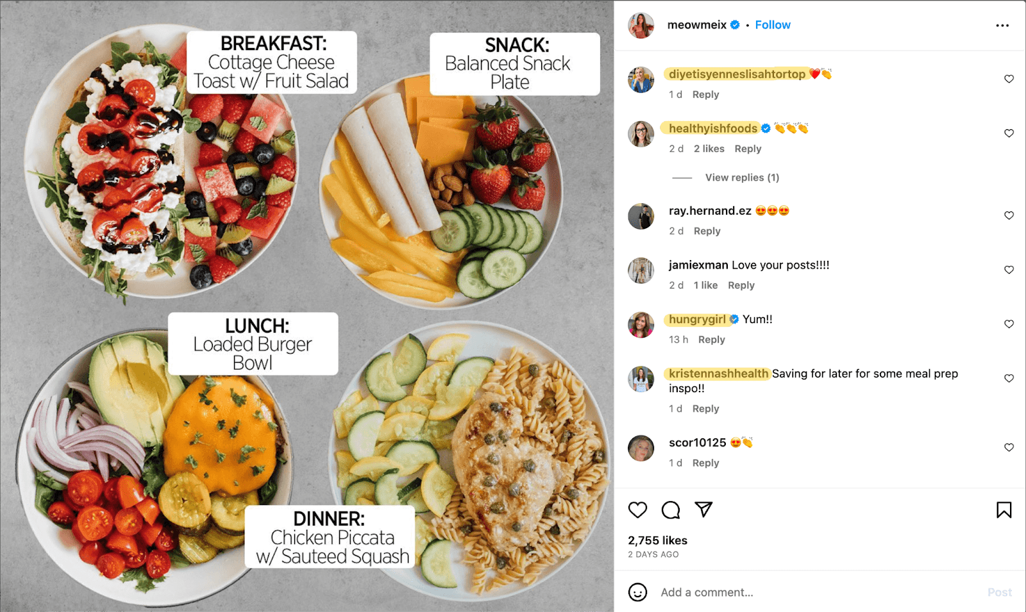
Task: Like the post with the heart icon
Action: (637, 510)
